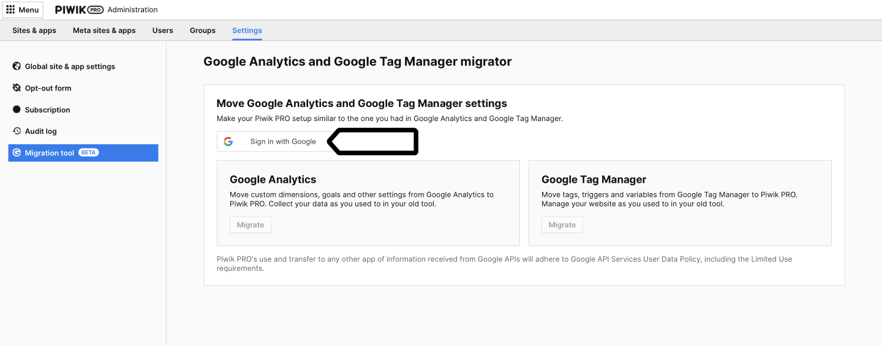Open the Settings tab
882x346 pixels.
tap(247, 31)
